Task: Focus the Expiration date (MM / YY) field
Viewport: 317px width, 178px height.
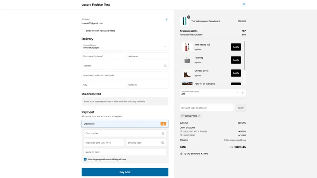Action: pyautogui.click(x=104, y=143)
